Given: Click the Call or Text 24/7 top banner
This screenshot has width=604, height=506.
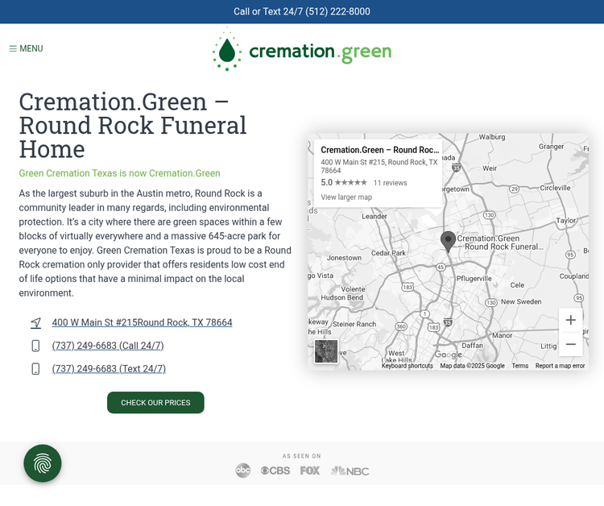Looking at the screenshot, I should tap(302, 11).
